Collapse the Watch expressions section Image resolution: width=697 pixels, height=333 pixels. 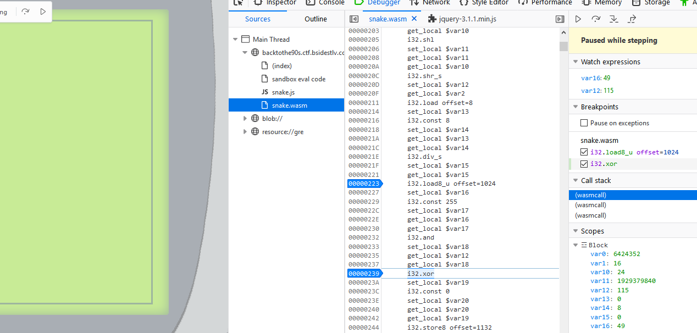tap(576, 61)
